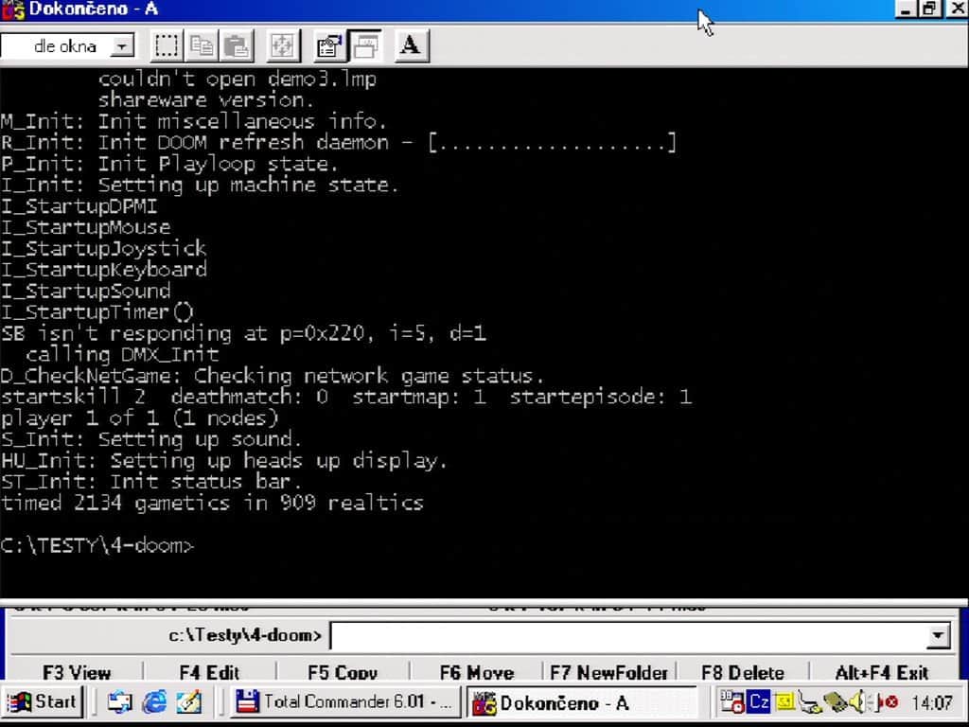Screen dimensions: 969x727
Task: Click the 'R_Init: Init DOOM refresh daemon' line
Action: [x=339, y=143]
